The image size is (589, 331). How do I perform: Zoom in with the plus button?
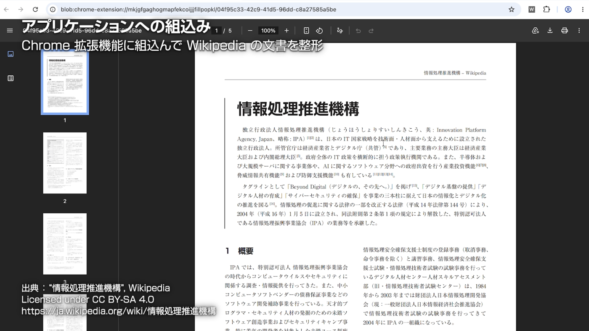(287, 31)
